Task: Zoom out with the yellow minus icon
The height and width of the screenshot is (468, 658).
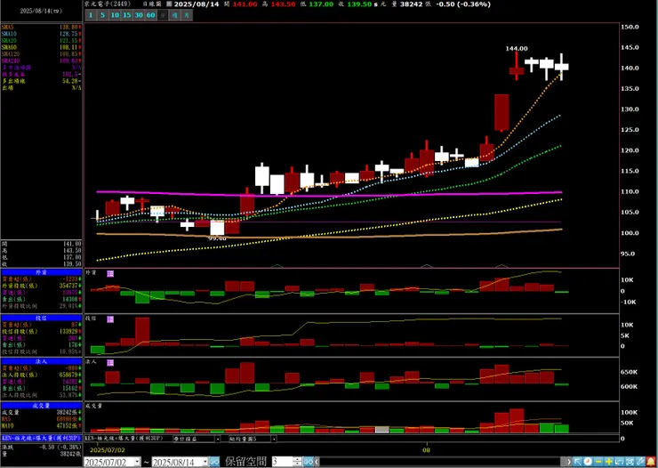Action: click(x=598, y=462)
